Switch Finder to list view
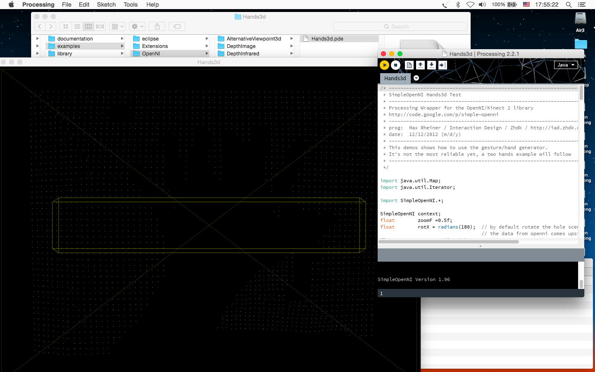This screenshot has height=372, width=595. tap(77, 26)
